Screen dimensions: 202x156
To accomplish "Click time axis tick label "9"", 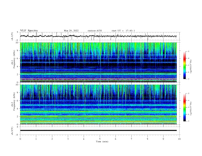I will [x=163, y=139].
